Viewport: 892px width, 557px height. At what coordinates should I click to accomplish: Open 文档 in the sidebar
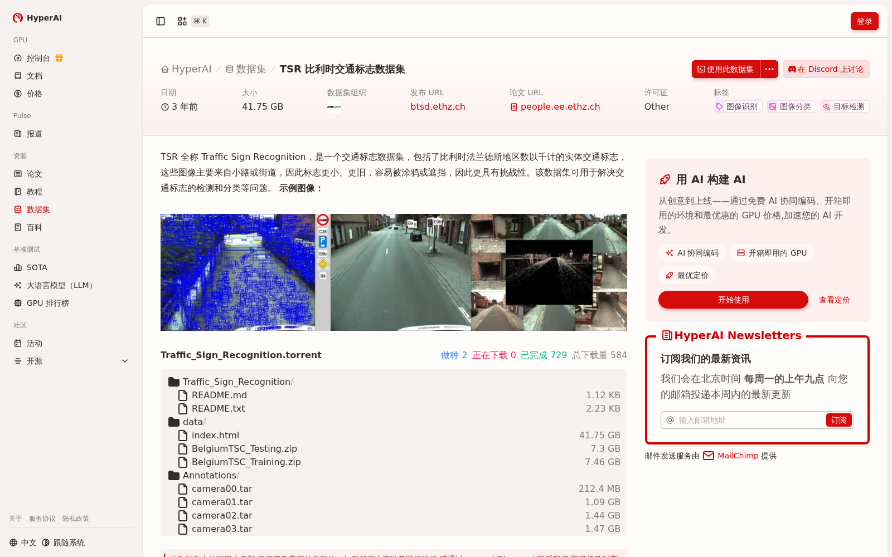point(34,76)
